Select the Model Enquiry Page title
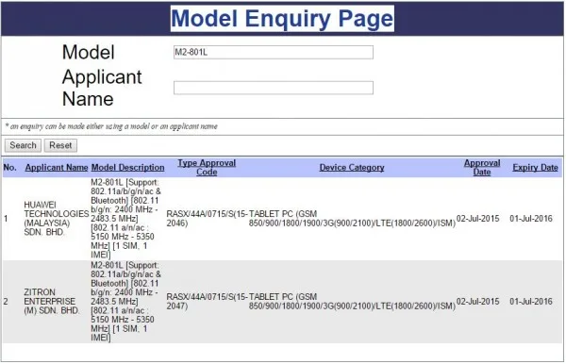Viewport: 566px width, 364px height. coord(282,19)
